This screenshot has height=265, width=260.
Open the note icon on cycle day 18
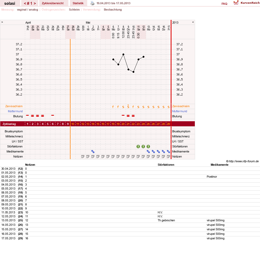113,157
